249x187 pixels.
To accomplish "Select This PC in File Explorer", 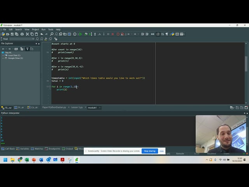I will pyautogui.click(x=8, y=53).
